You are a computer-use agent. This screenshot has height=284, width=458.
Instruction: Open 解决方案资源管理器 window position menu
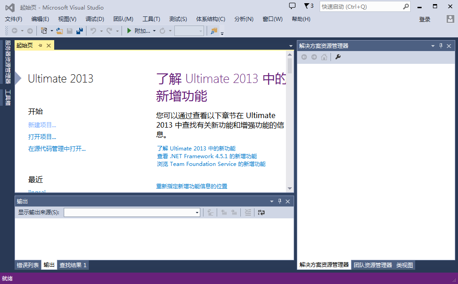click(433, 46)
